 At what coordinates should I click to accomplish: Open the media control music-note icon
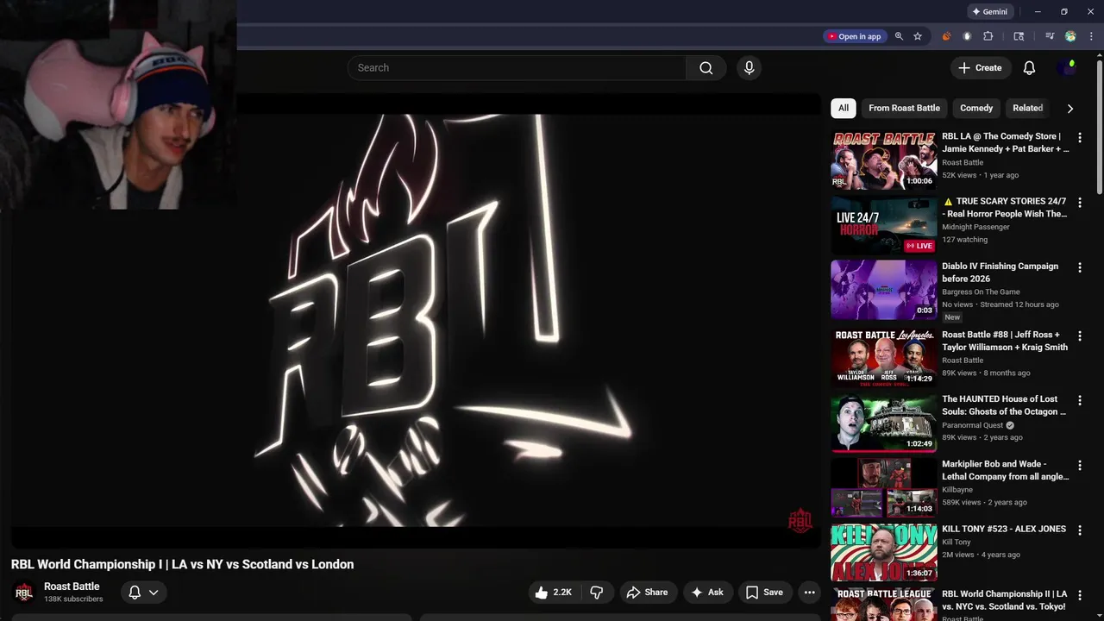(x=1050, y=36)
